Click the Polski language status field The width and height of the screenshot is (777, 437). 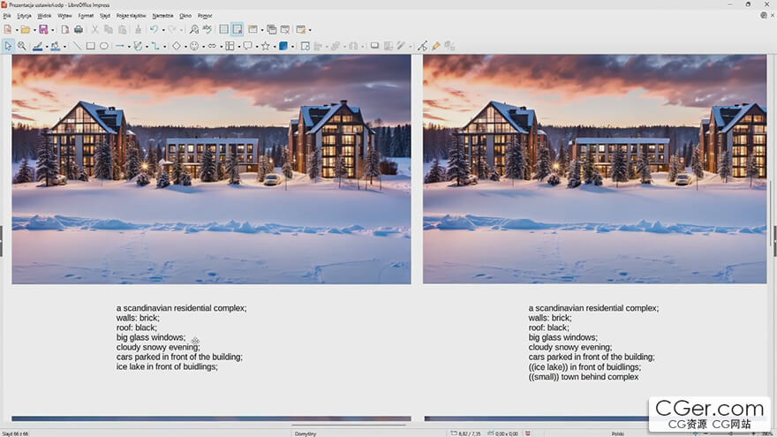click(618, 433)
